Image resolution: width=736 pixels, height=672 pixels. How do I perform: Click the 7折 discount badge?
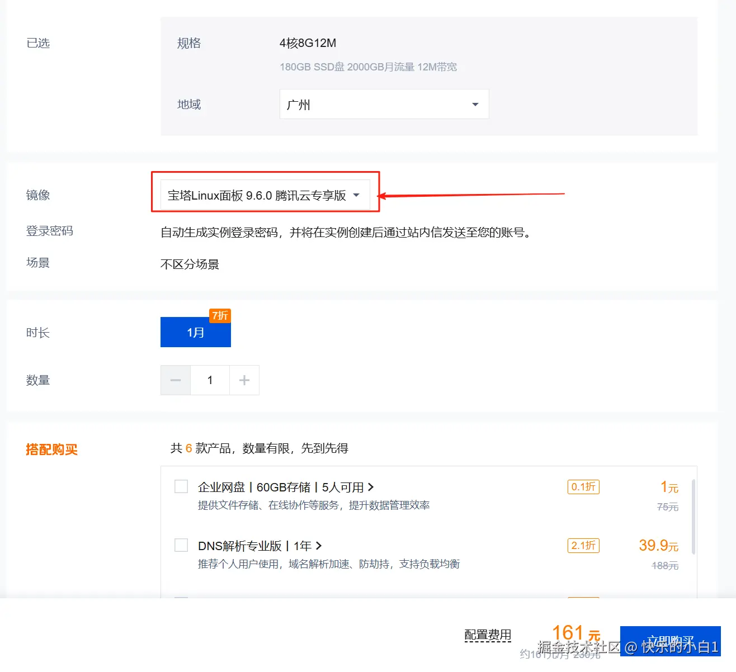point(220,316)
